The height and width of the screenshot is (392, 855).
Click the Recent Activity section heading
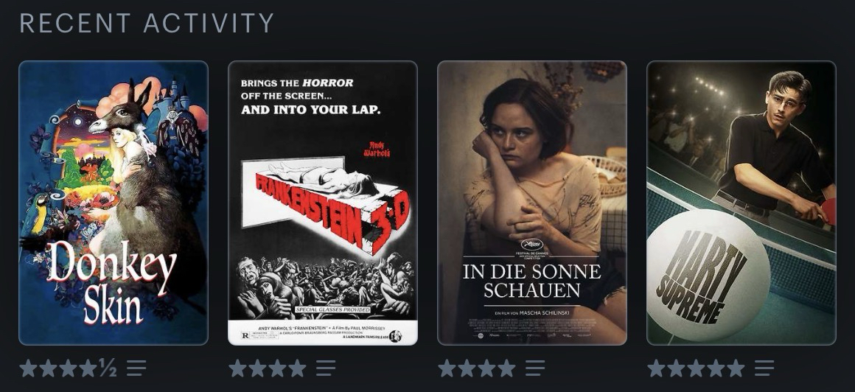pyautogui.click(x=147, y=23)
